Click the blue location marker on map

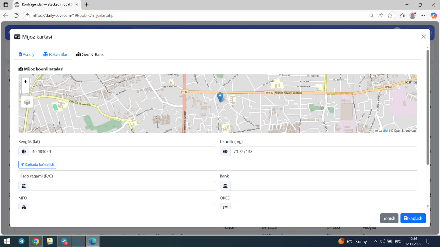coord(220,97)
